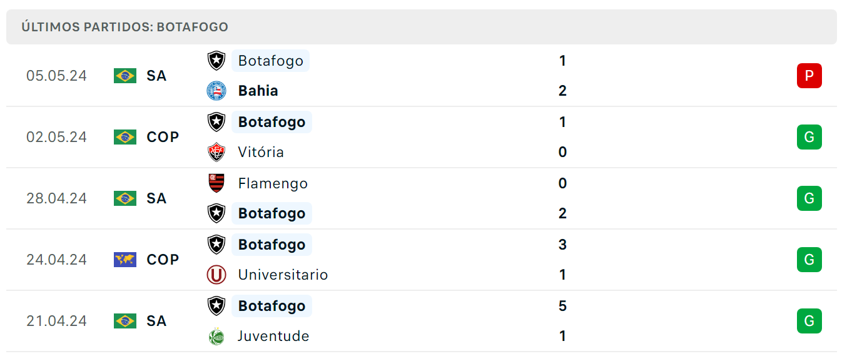
Task: Click the SA competition label on 21.04.24
Action: pos(156,321)
